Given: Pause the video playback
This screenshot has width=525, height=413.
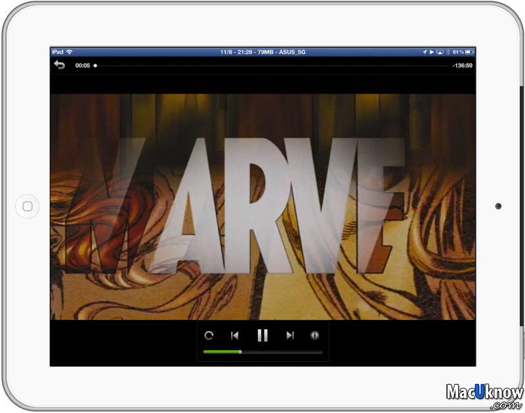Looking at the screenshot, I should click(x=262, y=336).
